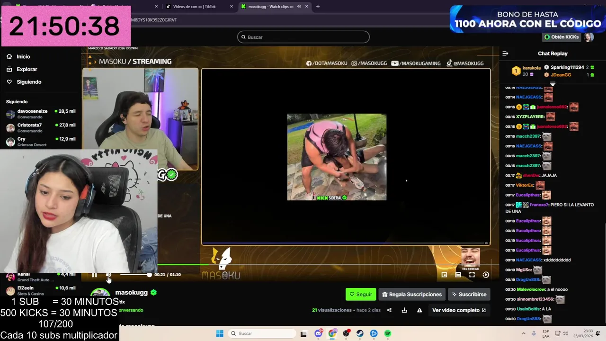Open davooxeneize followed channel

[41, 114]
